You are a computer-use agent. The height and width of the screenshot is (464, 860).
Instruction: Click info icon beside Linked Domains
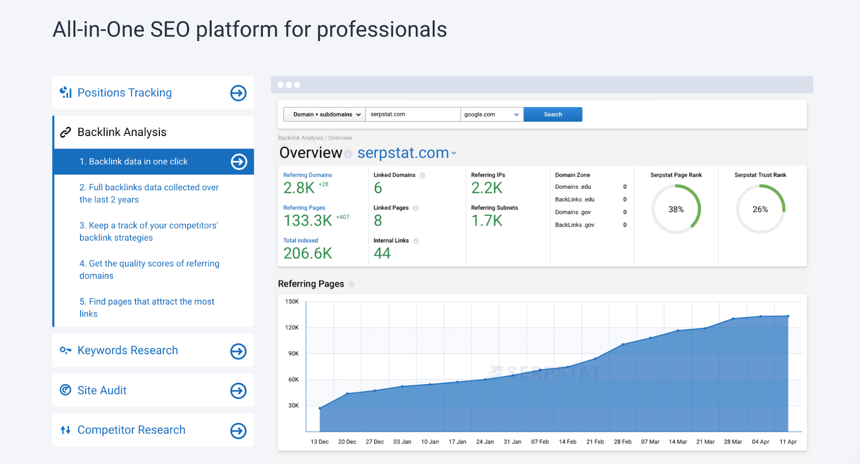tap(422, 175)
